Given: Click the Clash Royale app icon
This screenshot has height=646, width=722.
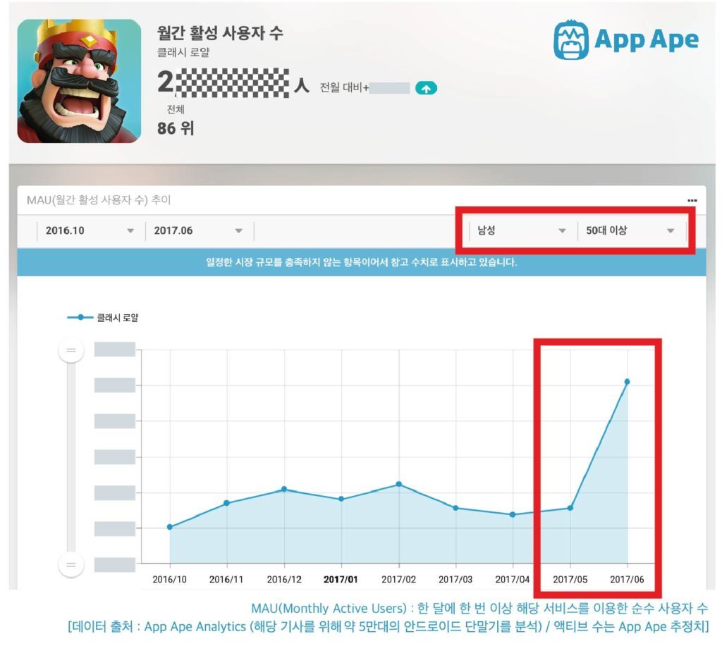Looking at the screenshot, I should tap(79, 81).
